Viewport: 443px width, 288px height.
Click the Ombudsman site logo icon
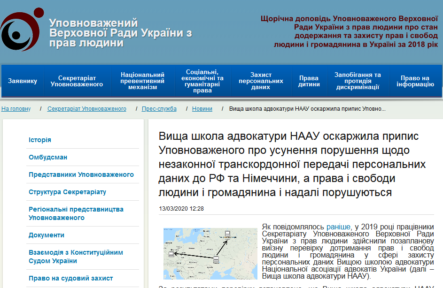[22, 30]
